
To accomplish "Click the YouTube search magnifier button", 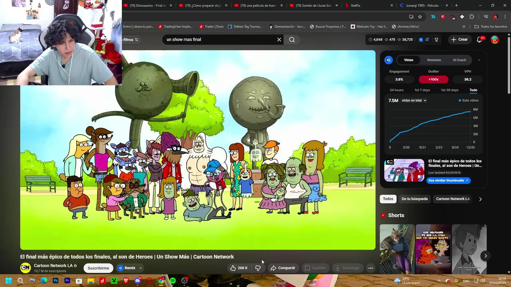I will pyautogui.click(x=292, y=39).
